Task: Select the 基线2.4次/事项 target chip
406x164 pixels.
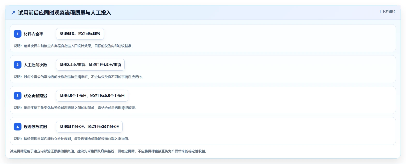Action: (x=90, y=65)
